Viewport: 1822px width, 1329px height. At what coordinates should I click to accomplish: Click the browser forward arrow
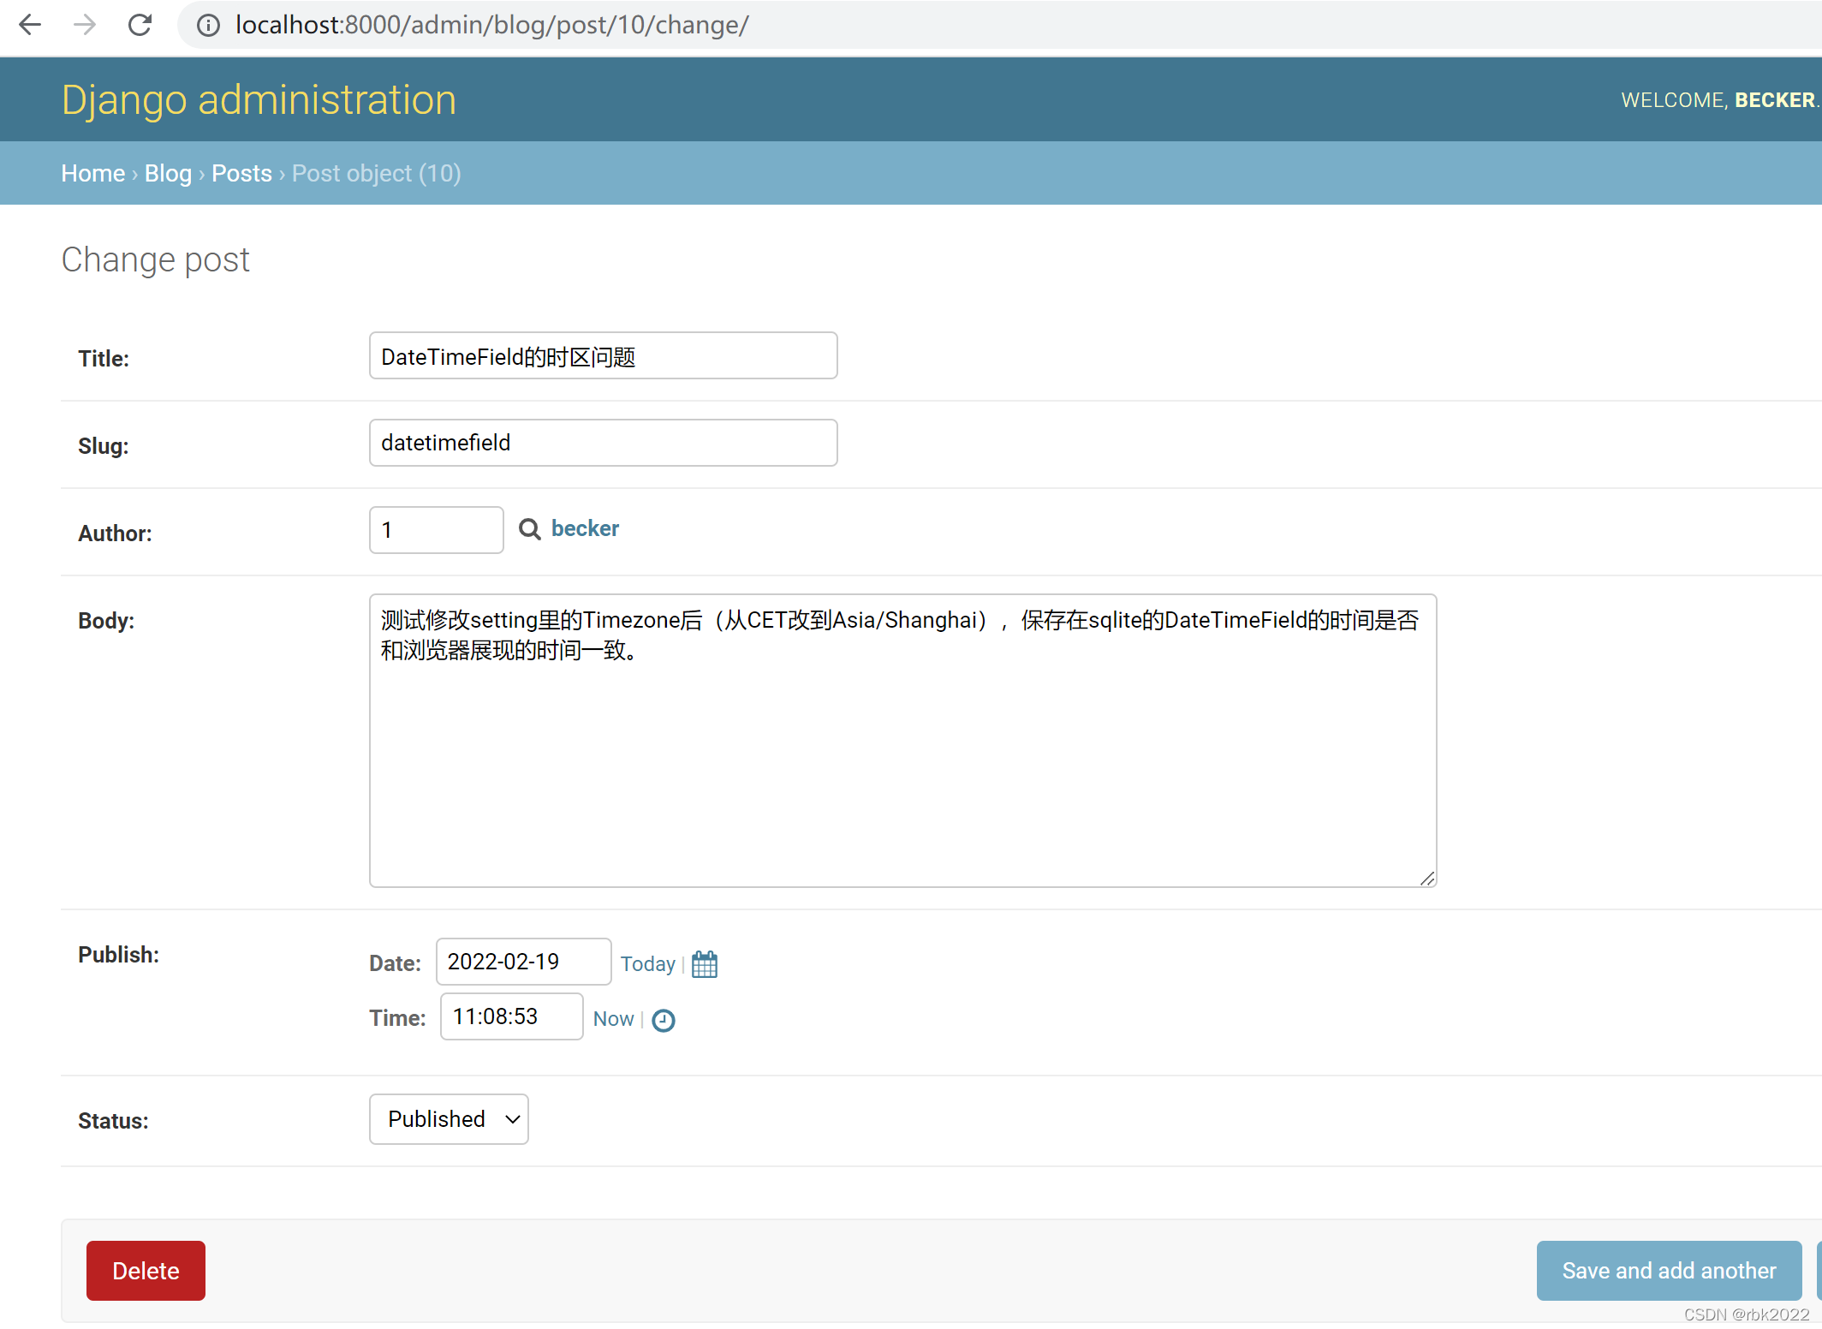point(85,25)
